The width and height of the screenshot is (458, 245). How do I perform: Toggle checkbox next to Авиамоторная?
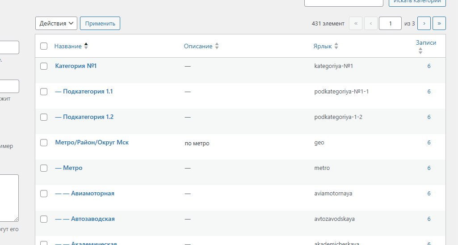click(x=44, y=194)
